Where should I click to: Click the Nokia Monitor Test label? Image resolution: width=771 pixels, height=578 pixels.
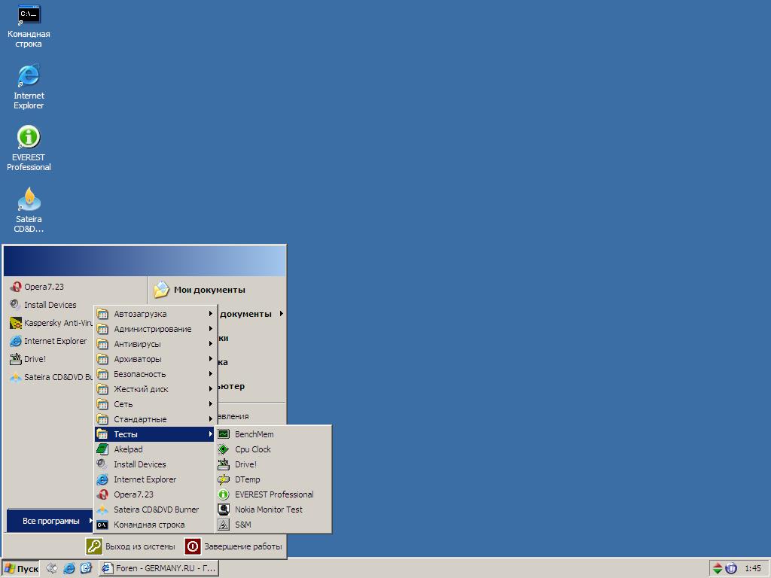269,510
